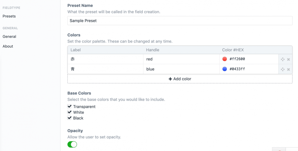The image size is (298, 151).
Task: Go to the General settings page
Action: coord(9,37)
